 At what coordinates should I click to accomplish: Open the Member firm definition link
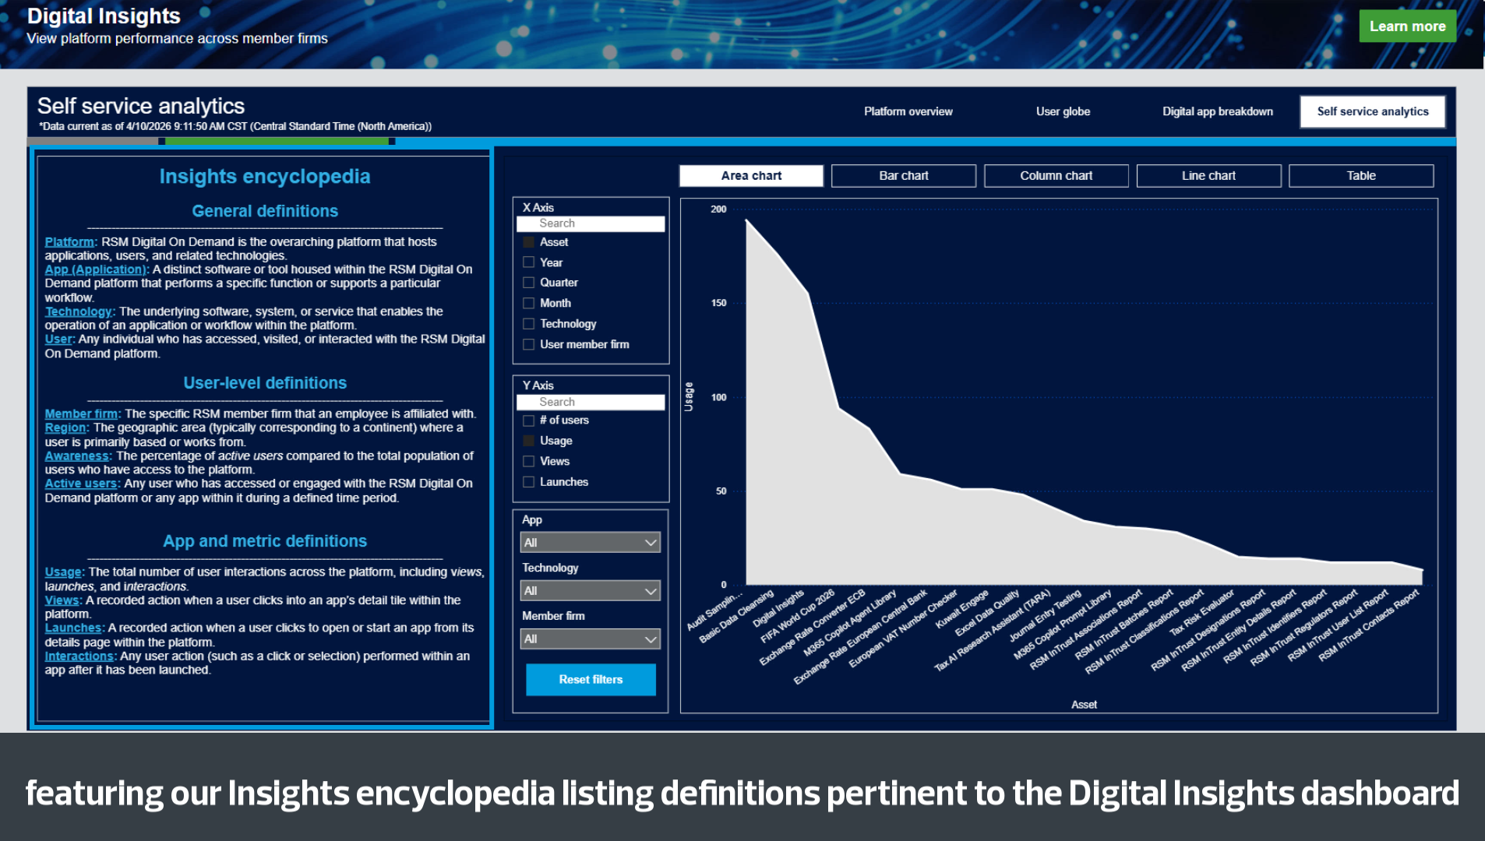click(x=81, y=414)
